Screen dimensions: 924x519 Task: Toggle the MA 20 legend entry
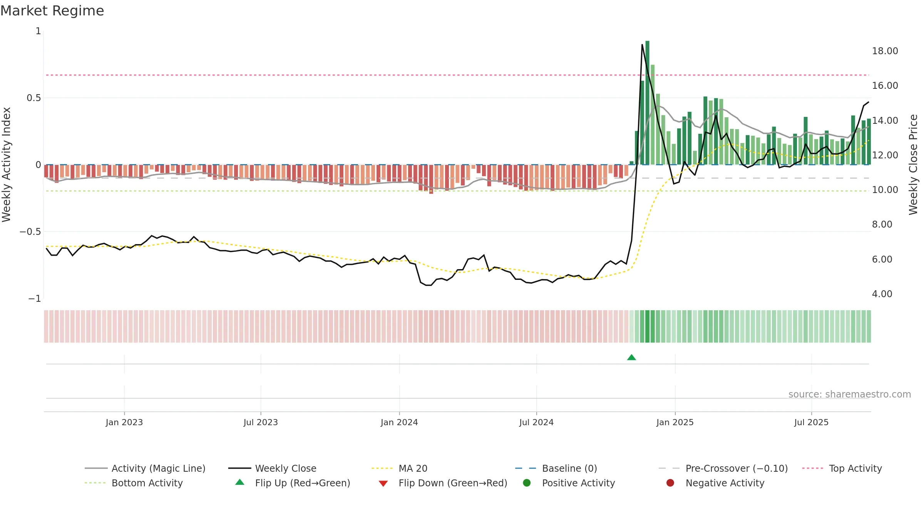click(x=399, y=468)
